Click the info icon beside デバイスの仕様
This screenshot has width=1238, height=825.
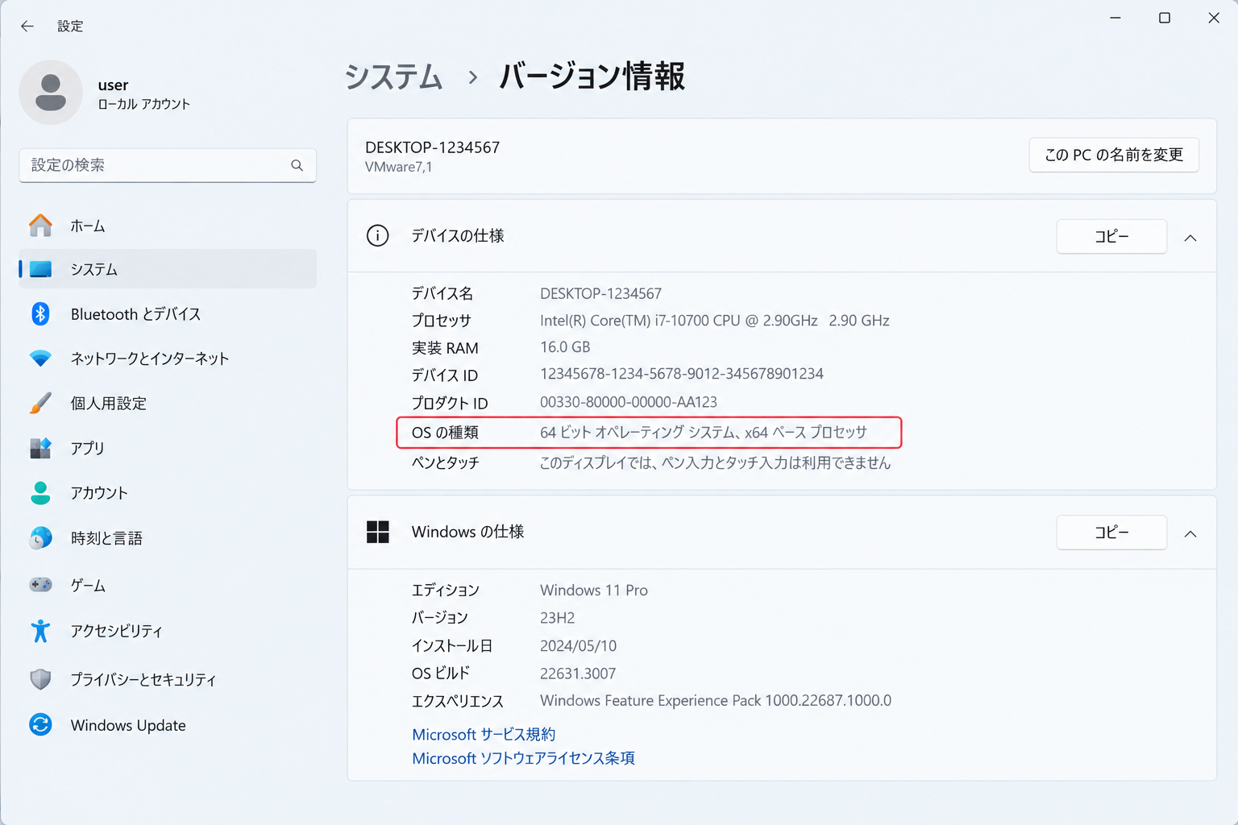[x=377, y=235]
